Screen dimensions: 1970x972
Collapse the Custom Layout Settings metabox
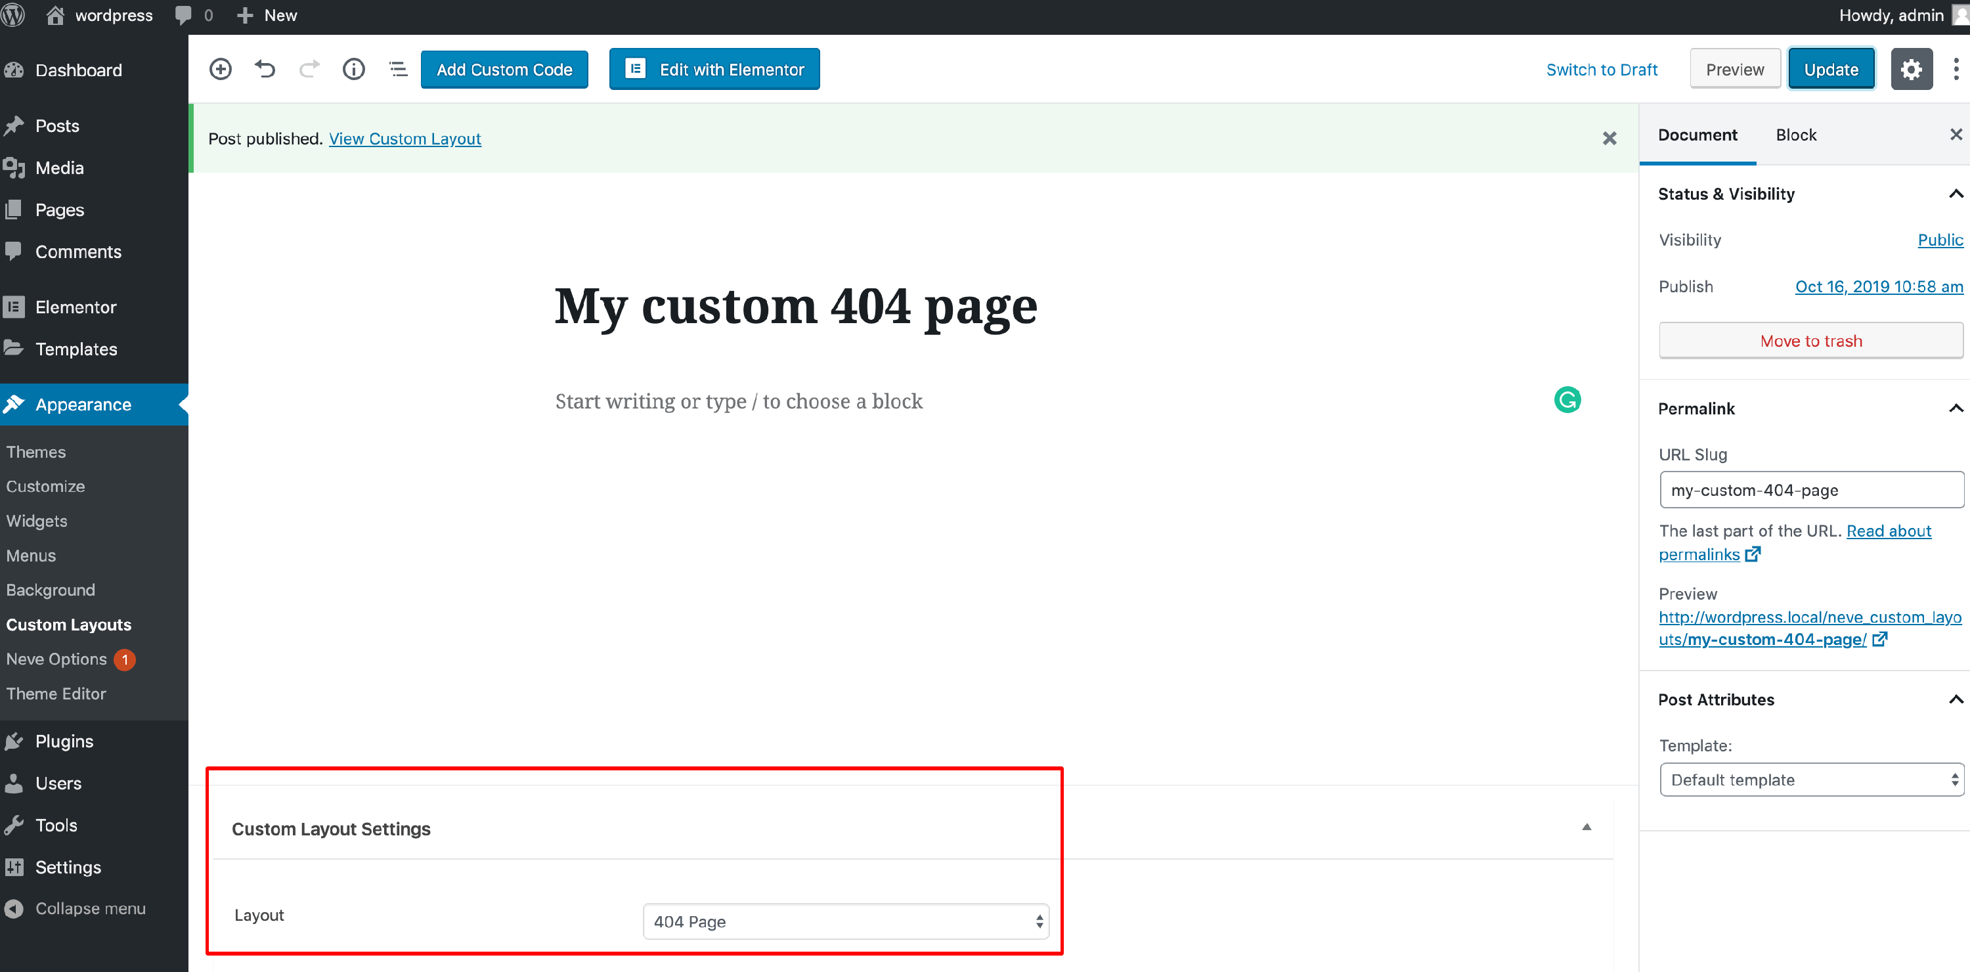coord(1586,828)
